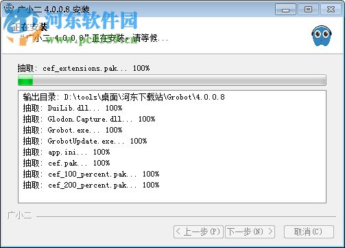
Task: Click the cef_extensions.pak status text
Action: [x=84, y=68]
